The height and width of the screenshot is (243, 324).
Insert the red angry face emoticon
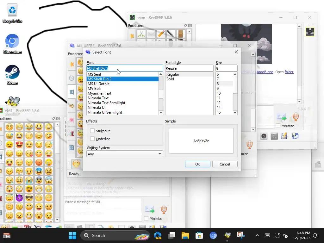point(39,162)
